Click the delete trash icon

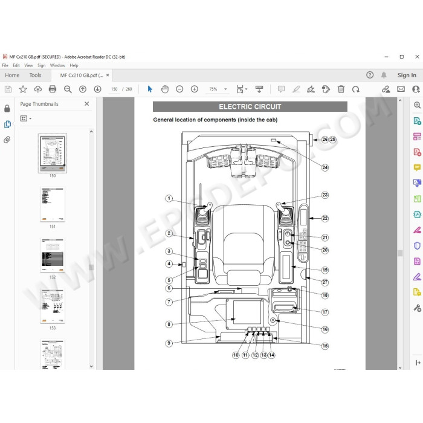point(341,89)
